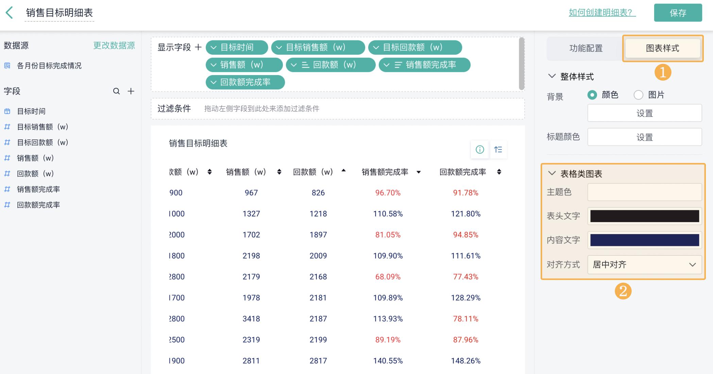Select the 颜色 radio button for background
Image resolution: width=713 pixels, height=374 pixels.
coord(593,95)
